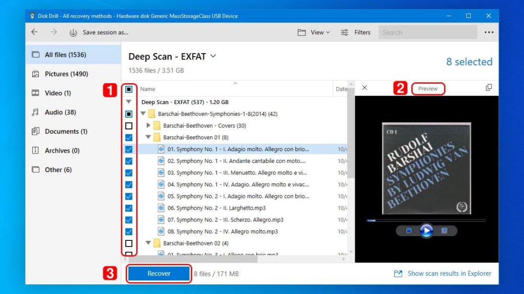Click the Barschai-Beethoven 02 folder icon
The image size is (524, 294).
[157, 243]
